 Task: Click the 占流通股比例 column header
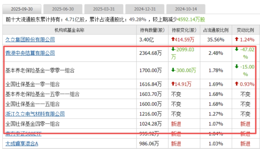tap(216, 30)
